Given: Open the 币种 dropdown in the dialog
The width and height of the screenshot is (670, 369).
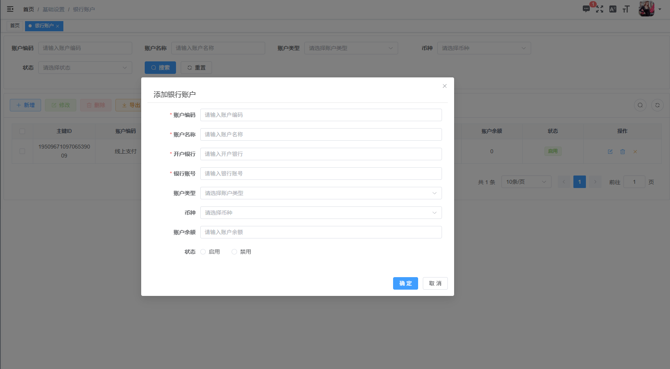Looking at the screenshot, I should 320,212.
